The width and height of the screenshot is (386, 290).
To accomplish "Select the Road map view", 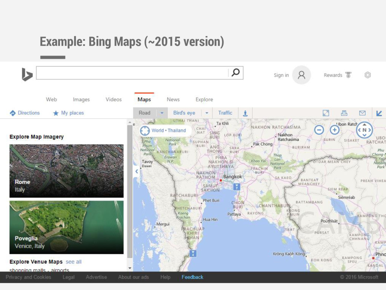I will (144, 113).
